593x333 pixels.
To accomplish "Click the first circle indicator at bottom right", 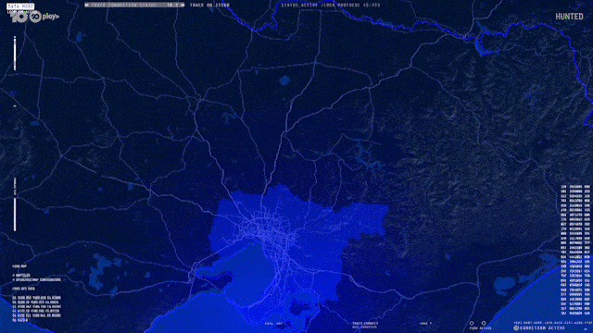I will pos(472,323).
